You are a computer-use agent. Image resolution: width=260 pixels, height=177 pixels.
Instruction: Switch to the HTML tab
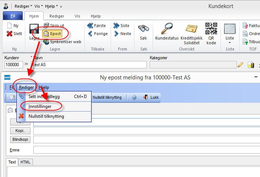(25, 162)
